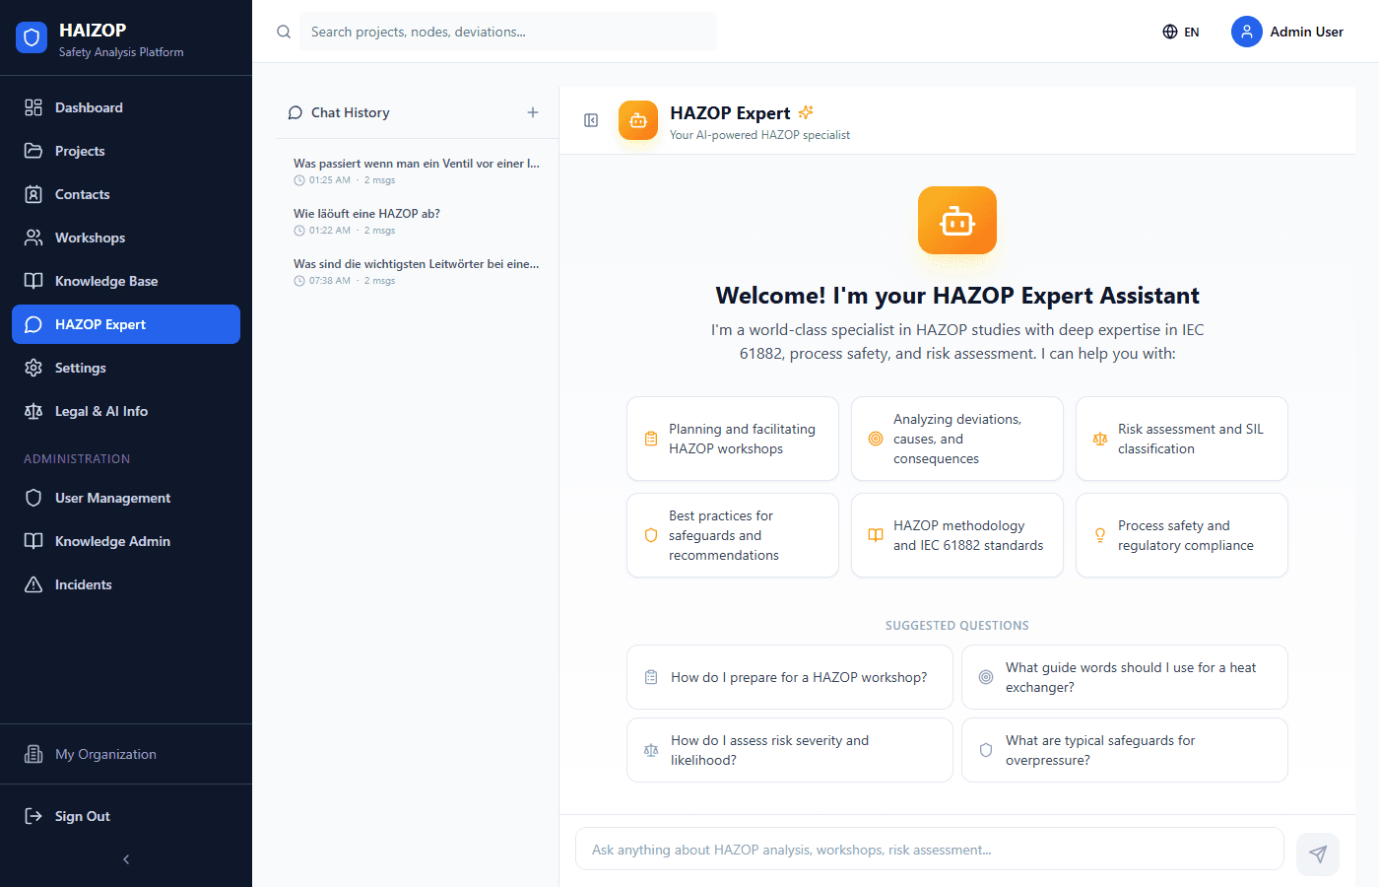Start a new chat with the plus icon

(x=533, y=112)
